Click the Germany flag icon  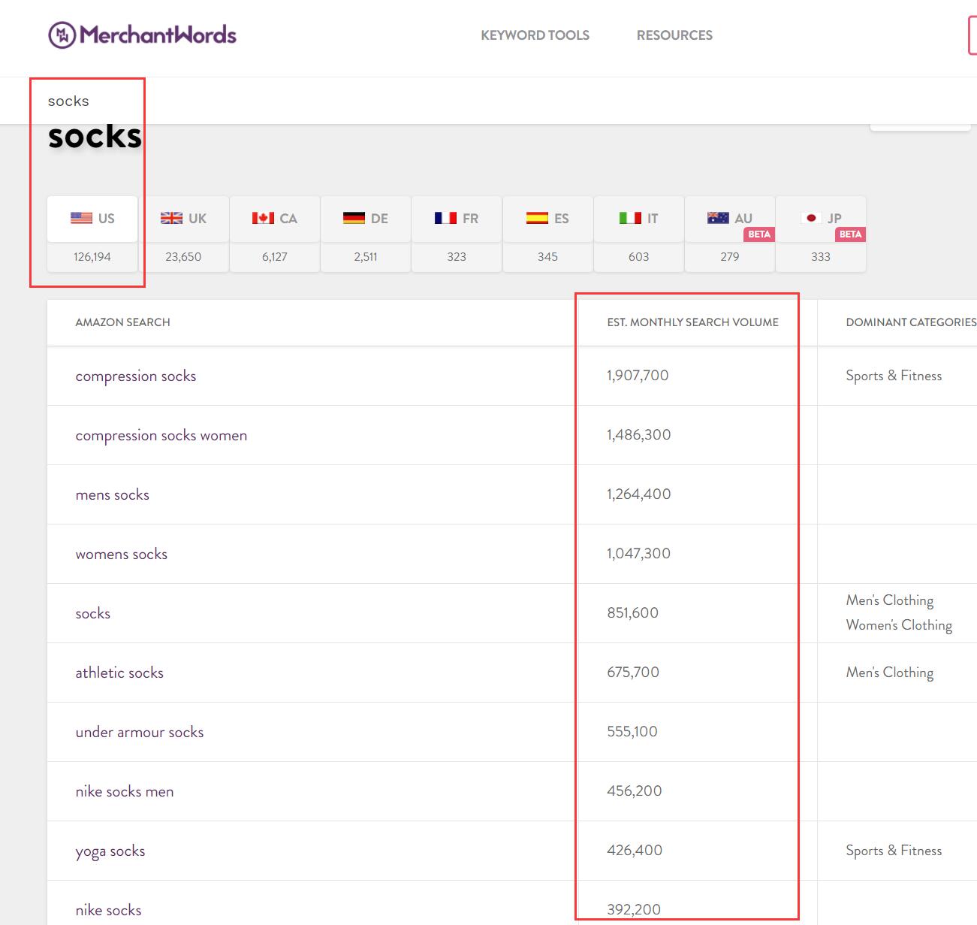[x=354, y=218]
